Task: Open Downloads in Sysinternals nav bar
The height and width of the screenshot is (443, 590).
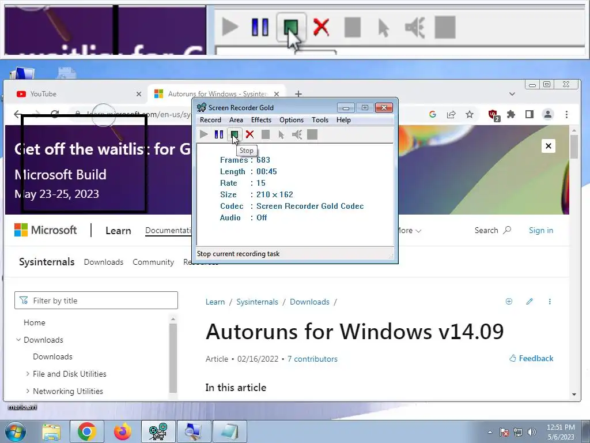Action: 104,262
